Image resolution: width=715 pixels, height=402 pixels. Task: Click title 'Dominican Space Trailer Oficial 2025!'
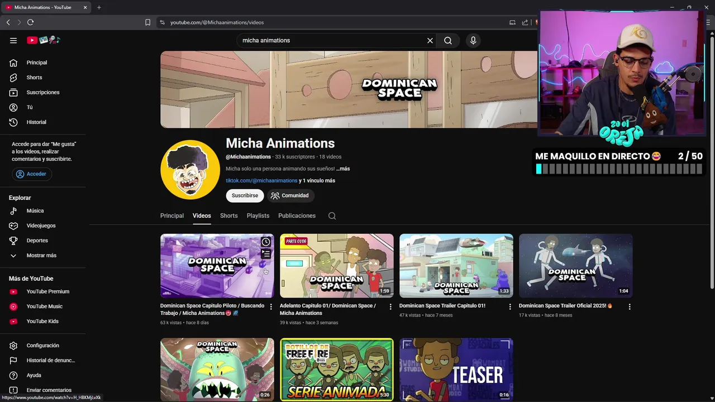click(565, 306)
